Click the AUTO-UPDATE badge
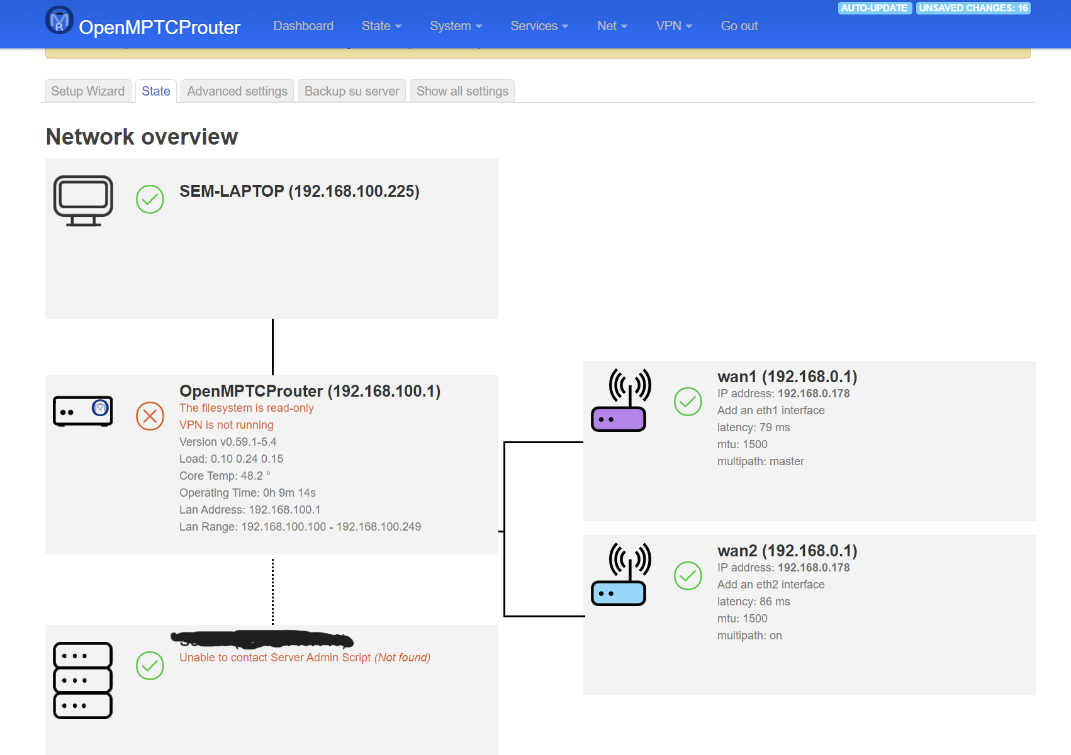This screenshot has height=755, width=1071. click(875, 8)
